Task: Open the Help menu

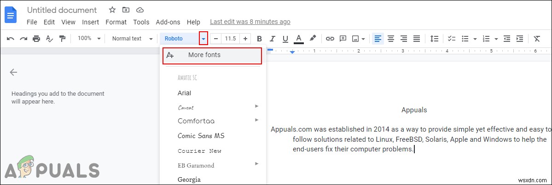Action: coord(193,22)
